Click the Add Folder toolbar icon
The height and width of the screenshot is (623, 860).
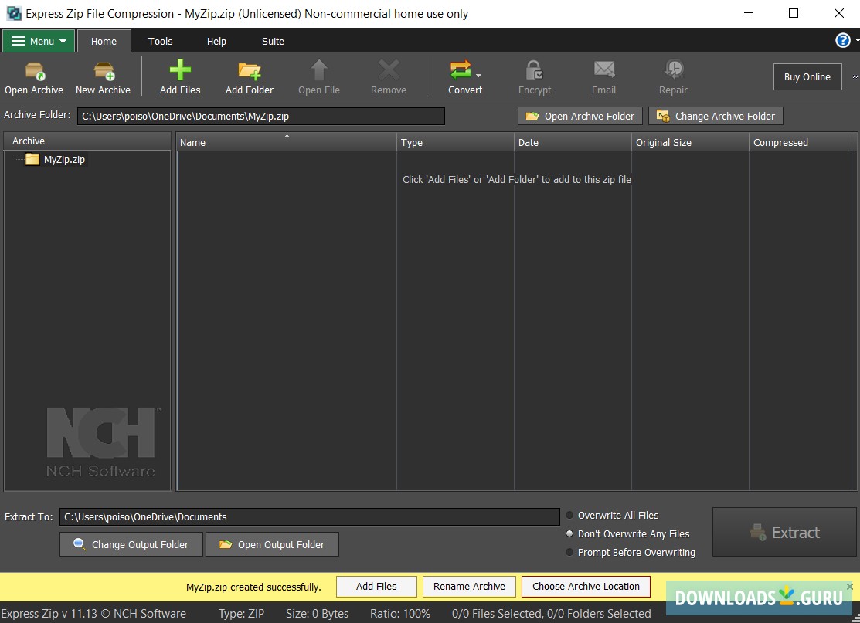250,71
